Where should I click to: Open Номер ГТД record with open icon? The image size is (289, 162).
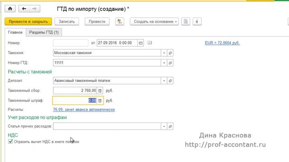(x=170, y=63)
